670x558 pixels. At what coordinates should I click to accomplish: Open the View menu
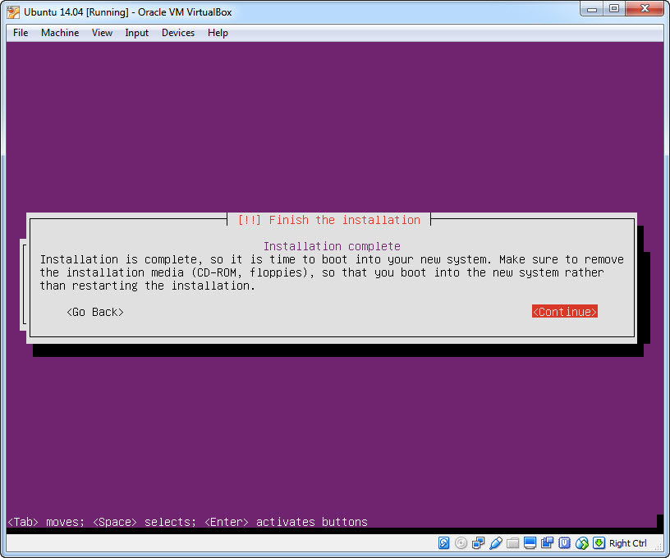(102, 33)
